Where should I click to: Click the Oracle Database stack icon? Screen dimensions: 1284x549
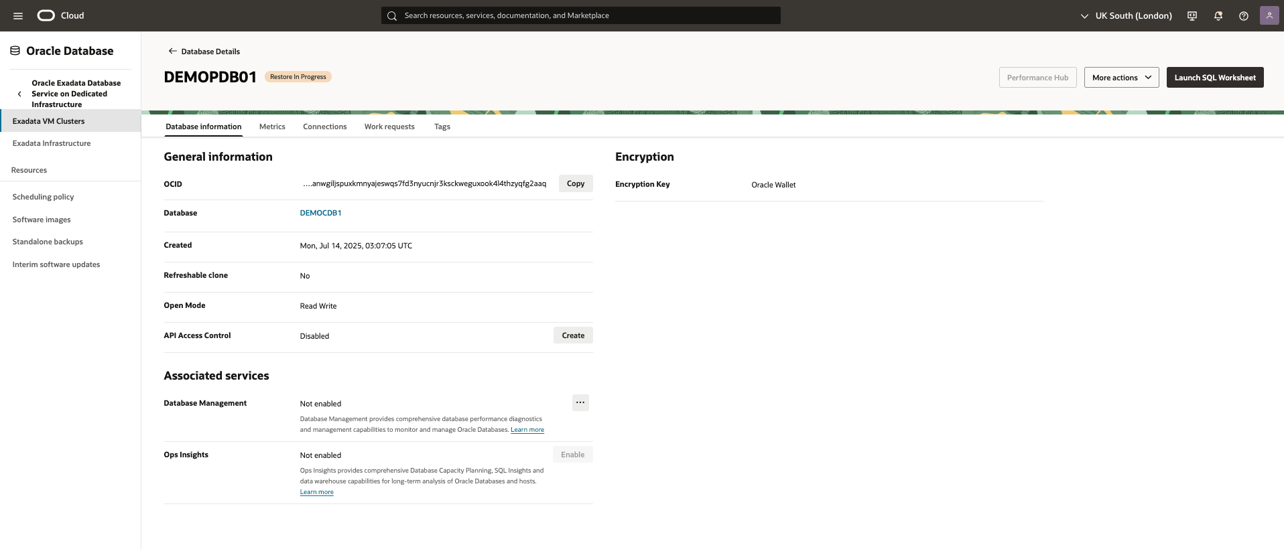click(15, 51)
